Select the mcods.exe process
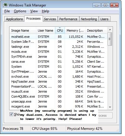The height and width of the screenshot is (136, 125). [58, 52]
